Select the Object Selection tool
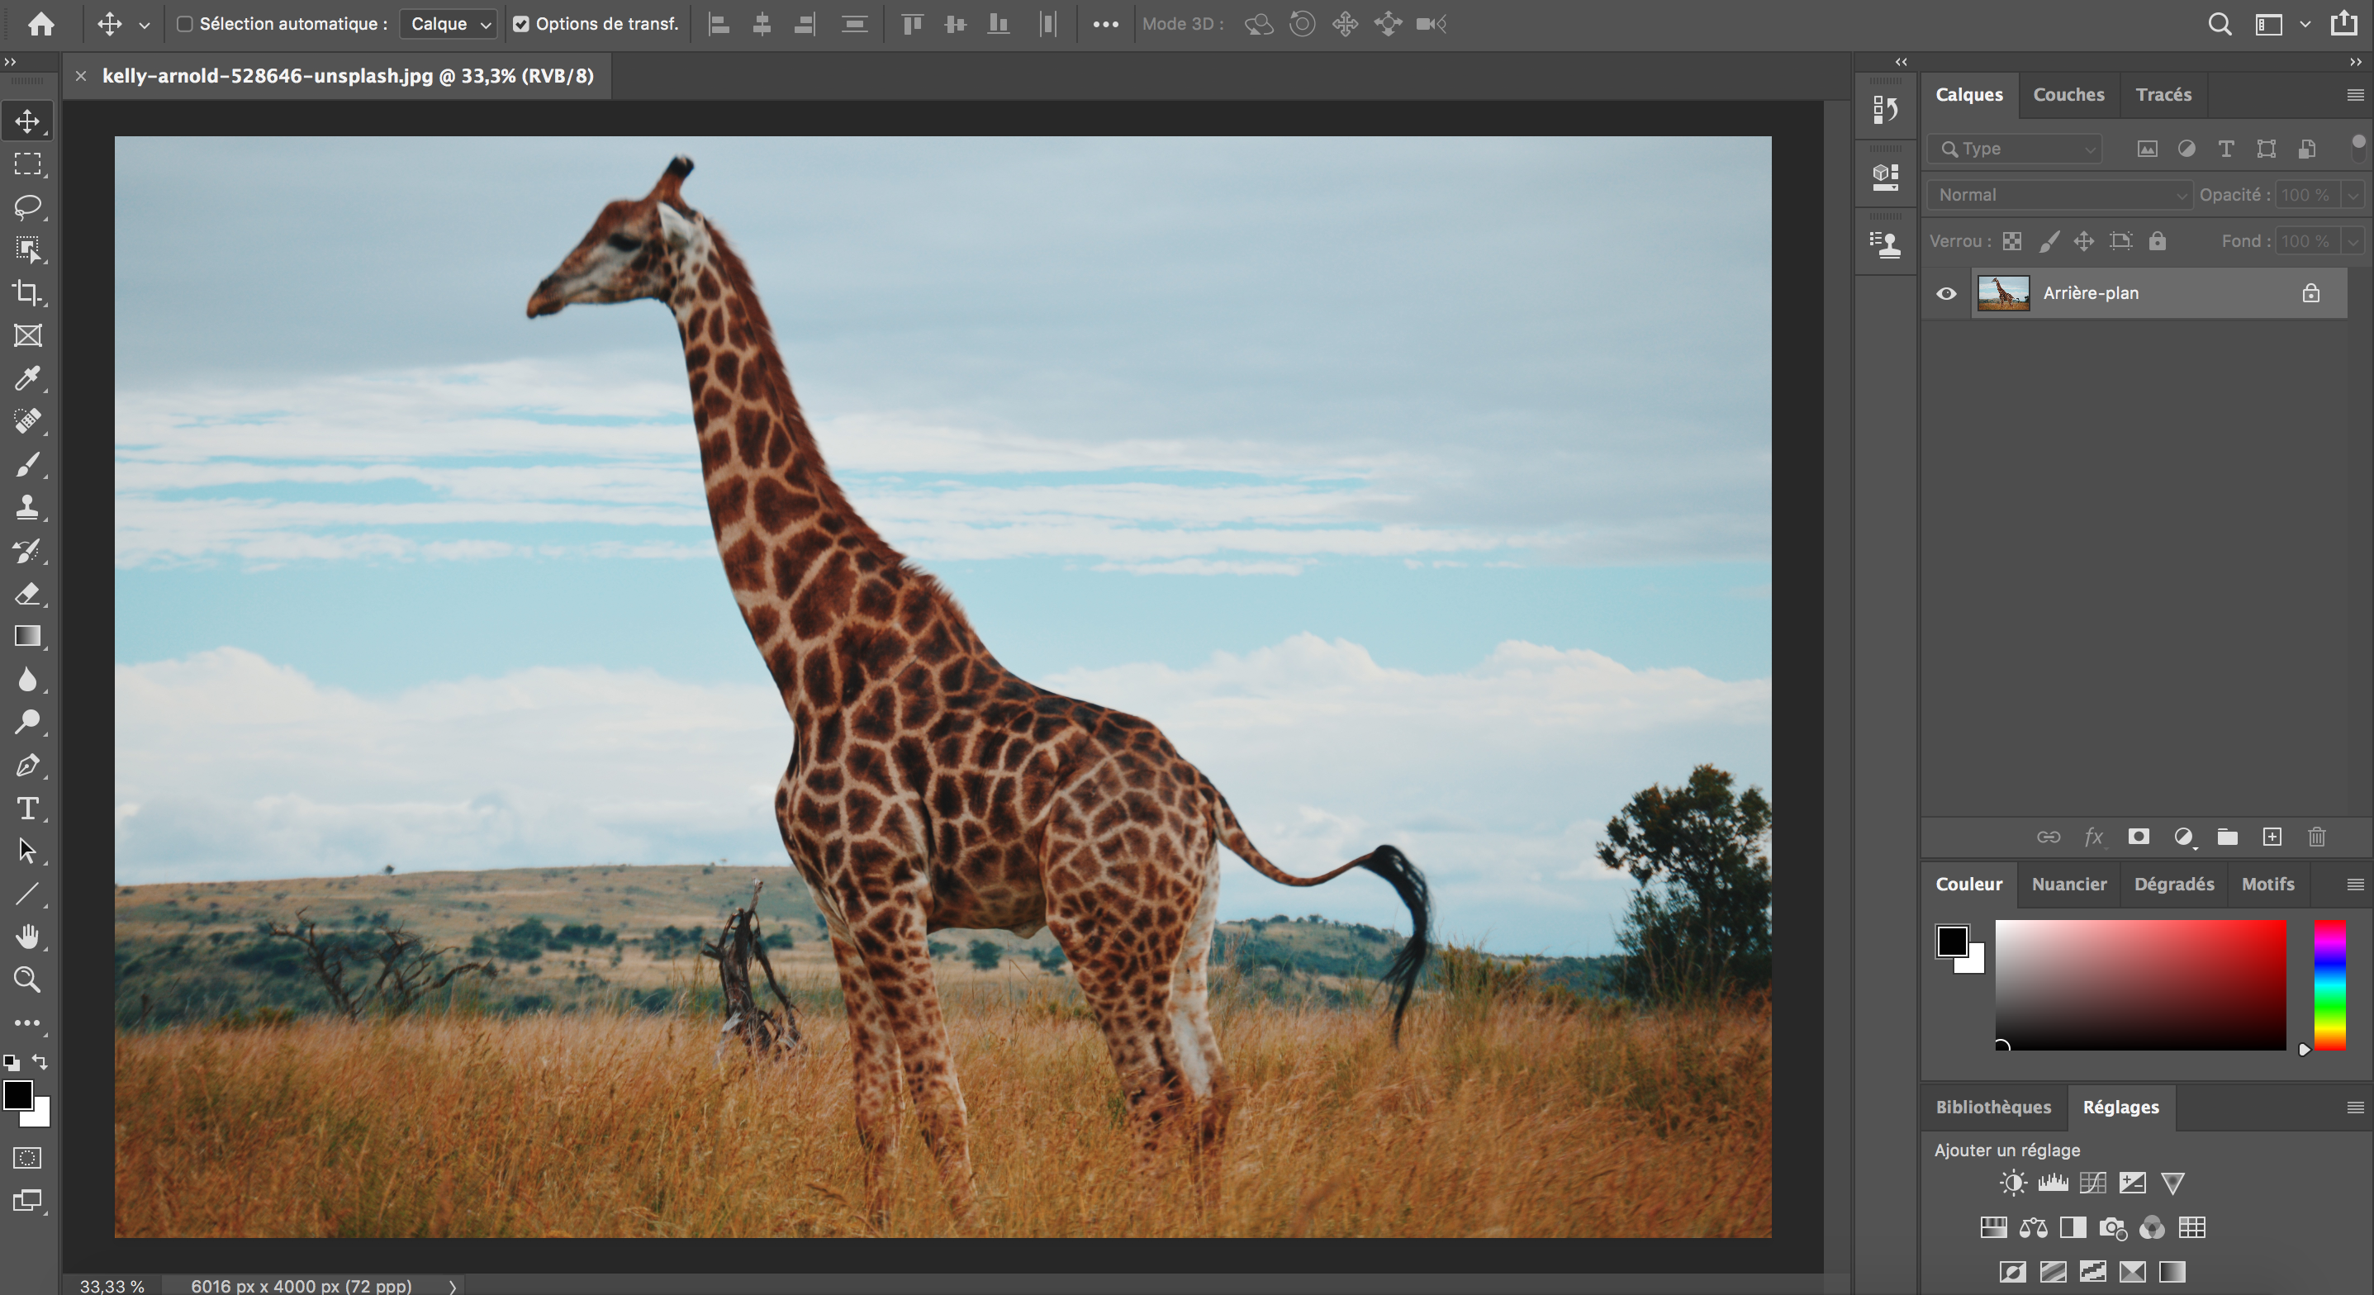 27,249
